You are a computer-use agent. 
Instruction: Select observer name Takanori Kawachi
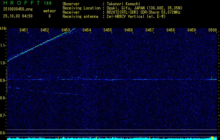click(123, 4)
